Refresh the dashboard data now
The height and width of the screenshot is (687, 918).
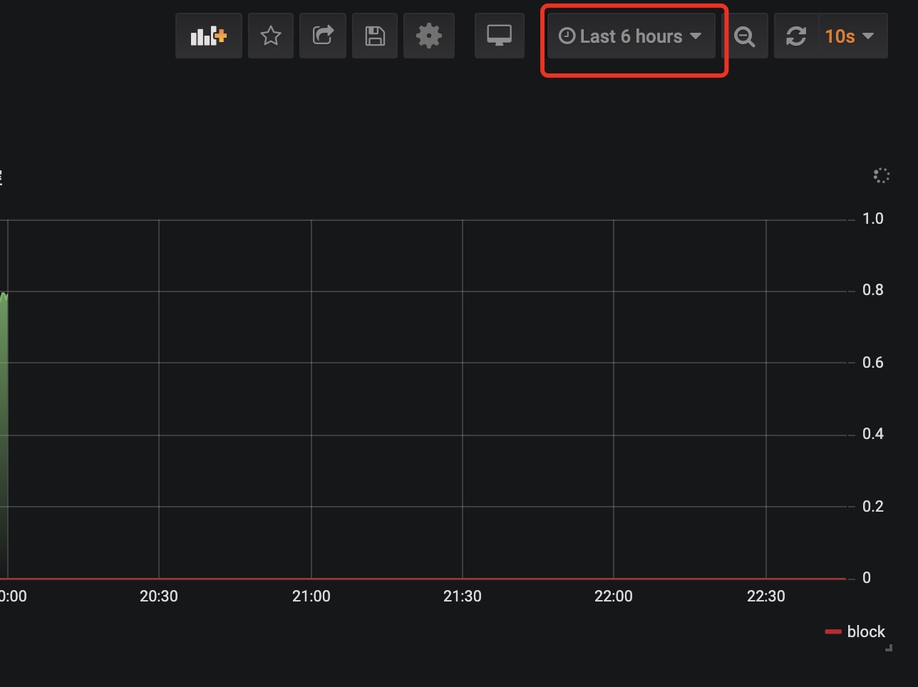[795, 36]
